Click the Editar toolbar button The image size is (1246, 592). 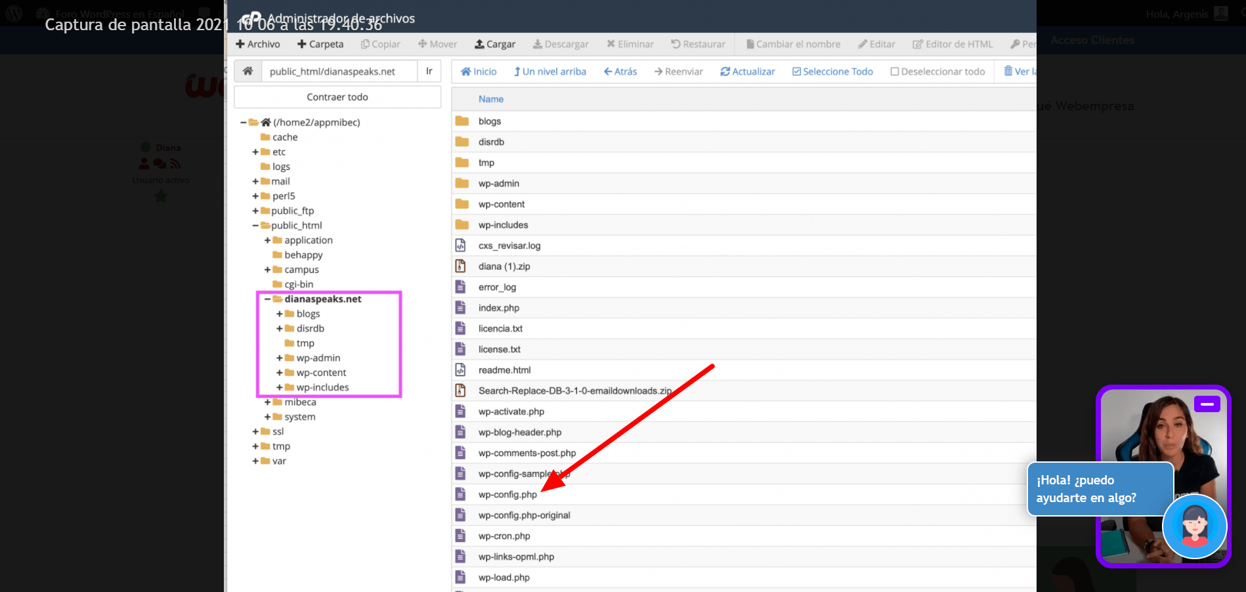(876, 44)
